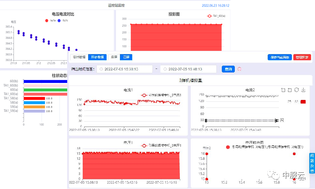Click the blue 60(Ib) bar
315x189 pixels.
[x=46, y=82]
